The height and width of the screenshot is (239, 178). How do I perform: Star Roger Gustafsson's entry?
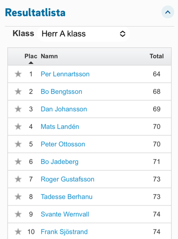pyautogui.click(x=18, y=179)
